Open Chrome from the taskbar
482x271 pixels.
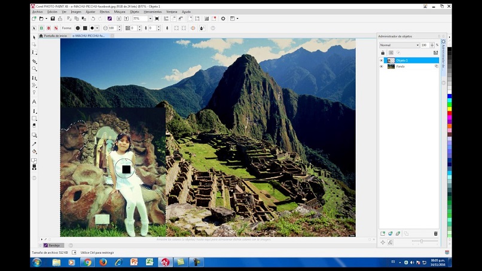coord(87,263)
